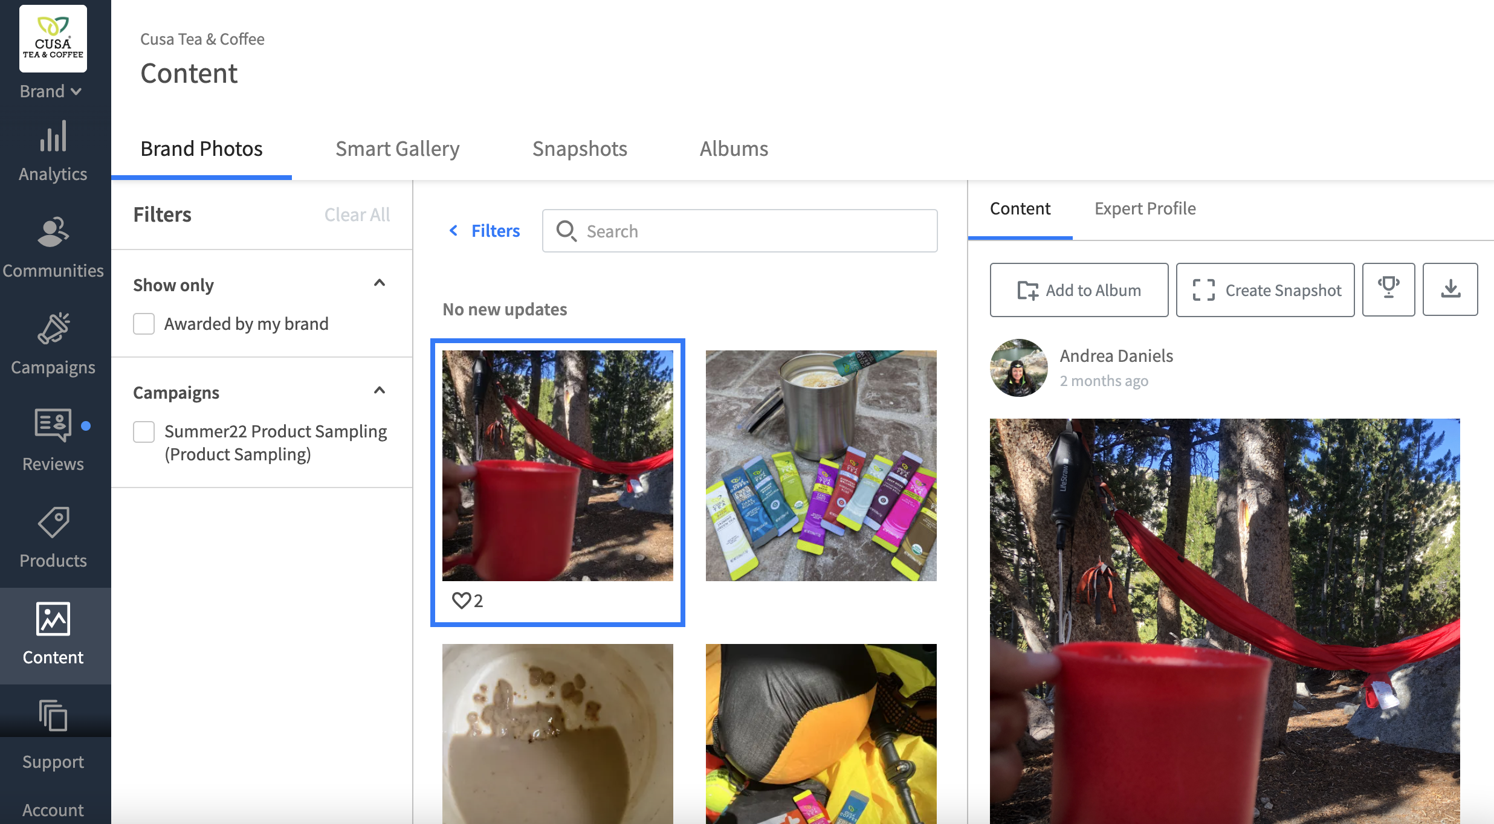Select the coffee cup close-up thumbnail

[557, 733]
